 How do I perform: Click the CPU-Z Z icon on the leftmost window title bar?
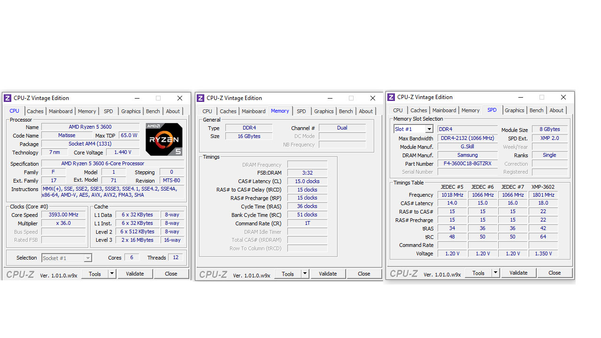pos(7,98)
